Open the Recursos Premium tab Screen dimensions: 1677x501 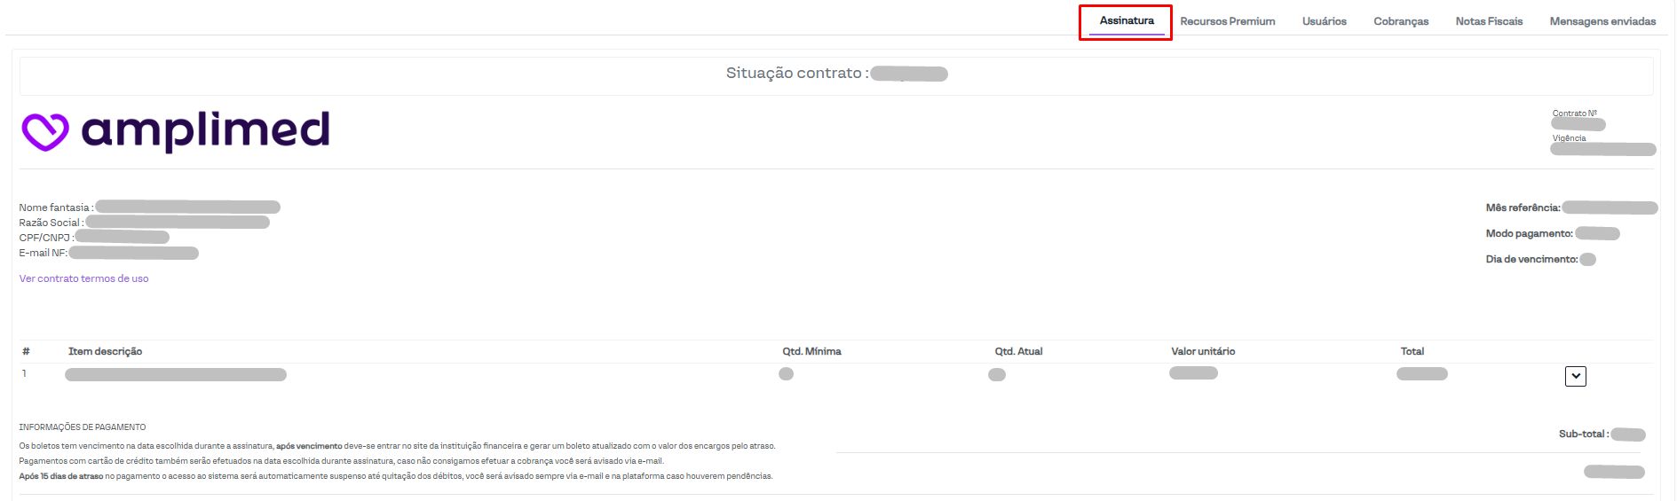click(1227, 21)
